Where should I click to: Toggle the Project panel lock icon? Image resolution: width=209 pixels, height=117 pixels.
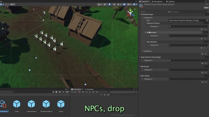(x=66, y=89)
